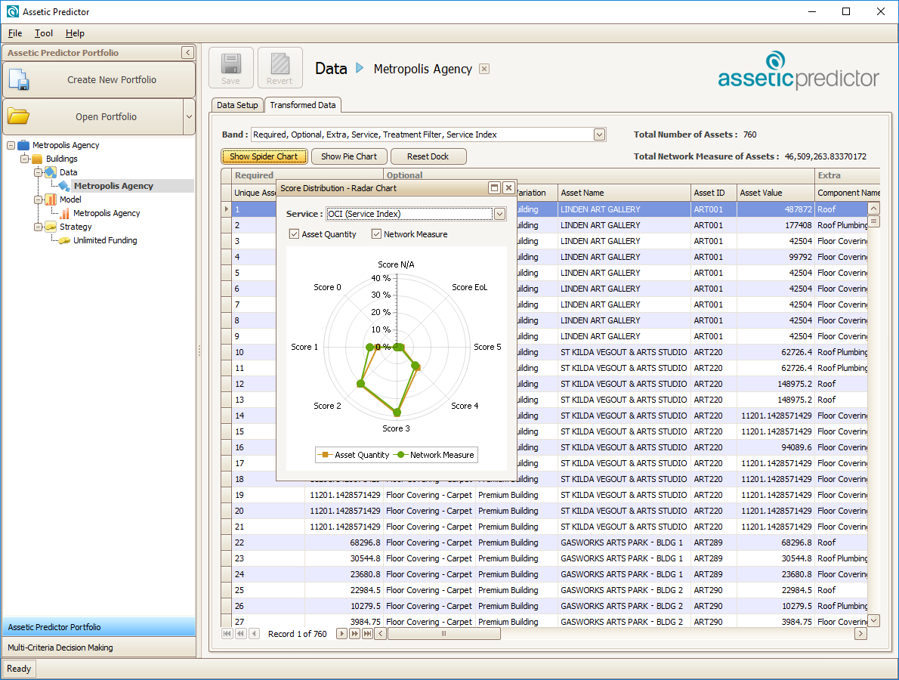Close the Score Distribution radar chart window
This screenshot has width=899, height=680.
click(x=508, y=187)
